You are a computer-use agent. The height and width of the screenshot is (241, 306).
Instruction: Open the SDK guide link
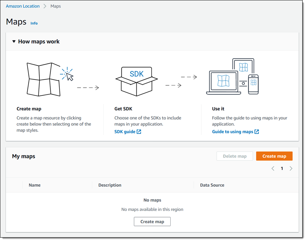[125, 132]
